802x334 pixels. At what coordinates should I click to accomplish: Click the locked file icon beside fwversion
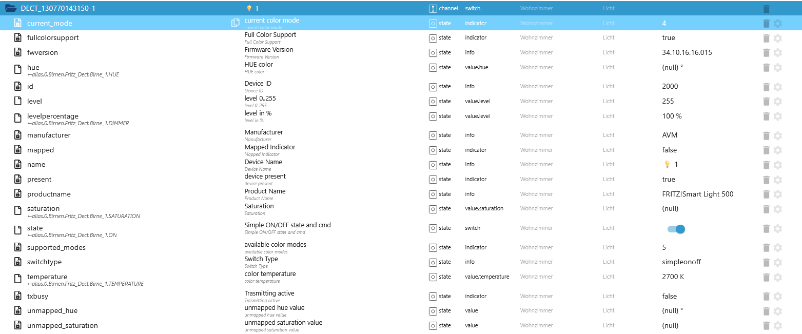(17, 52)
